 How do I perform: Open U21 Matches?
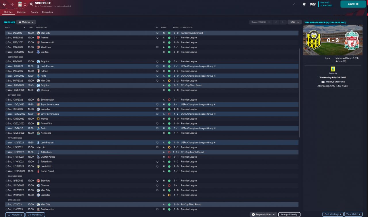pyautogui.click(x=15, y=214)
